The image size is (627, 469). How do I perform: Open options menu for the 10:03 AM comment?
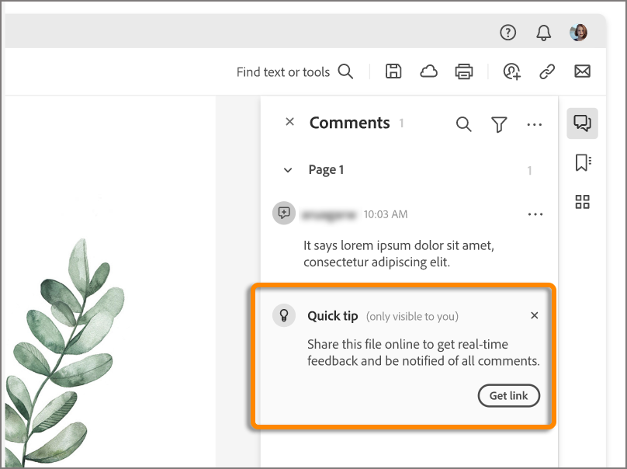click(535, 214)
